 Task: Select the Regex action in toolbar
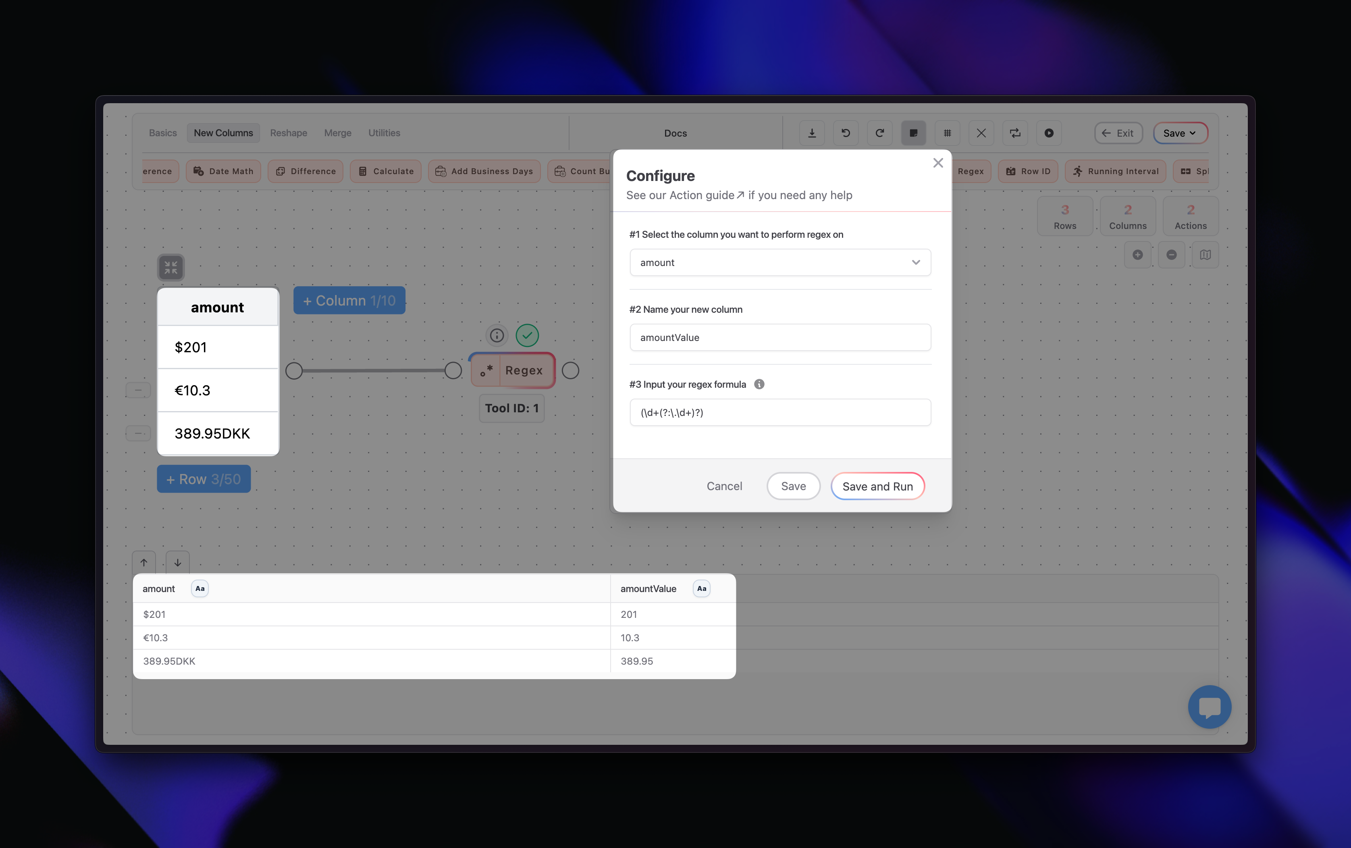(971, 171)
